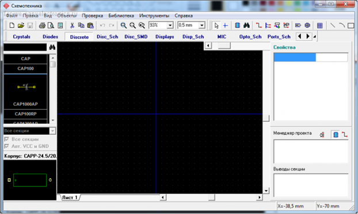Switch to the Diodes library tab
This screenshot has width=358, height=214.
click(50, 37)
